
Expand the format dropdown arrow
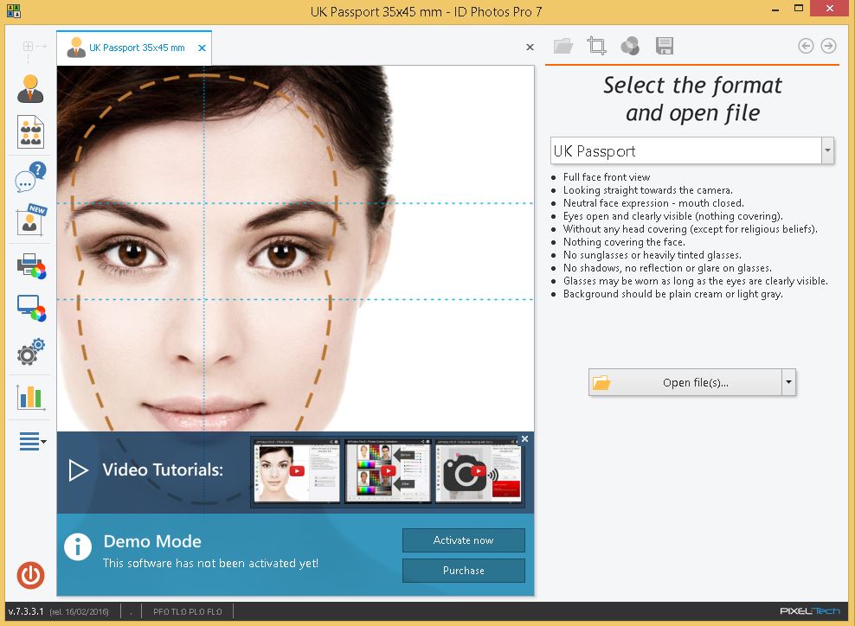point(827,151)
